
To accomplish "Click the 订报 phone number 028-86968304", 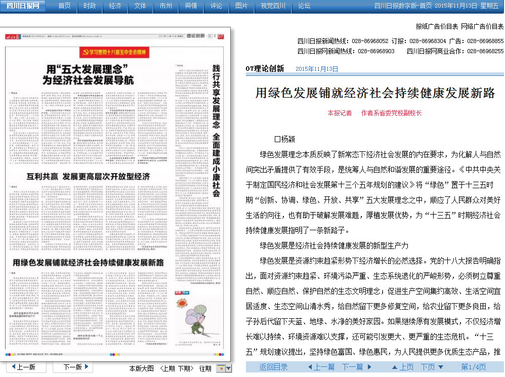I will point(428,41).
